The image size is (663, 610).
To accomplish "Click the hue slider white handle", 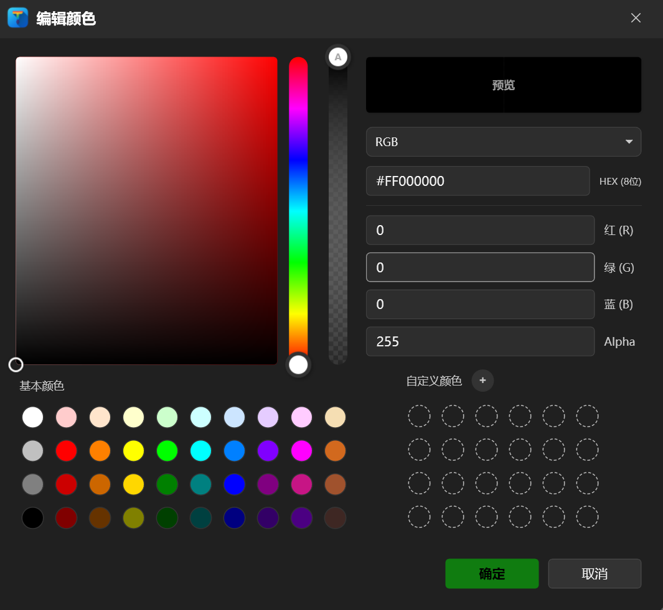I will (x=298, y=364).
